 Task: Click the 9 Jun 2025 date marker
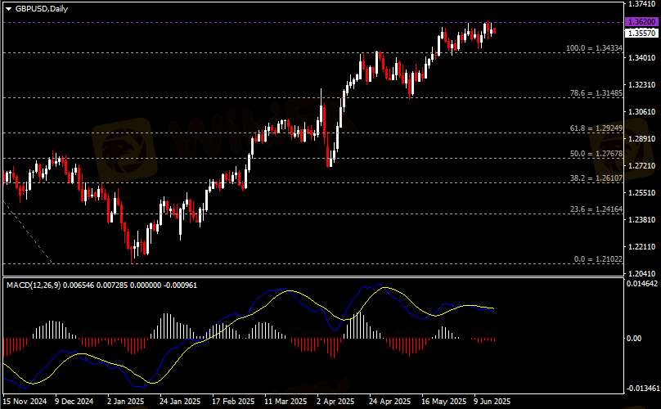pos(492,402)
